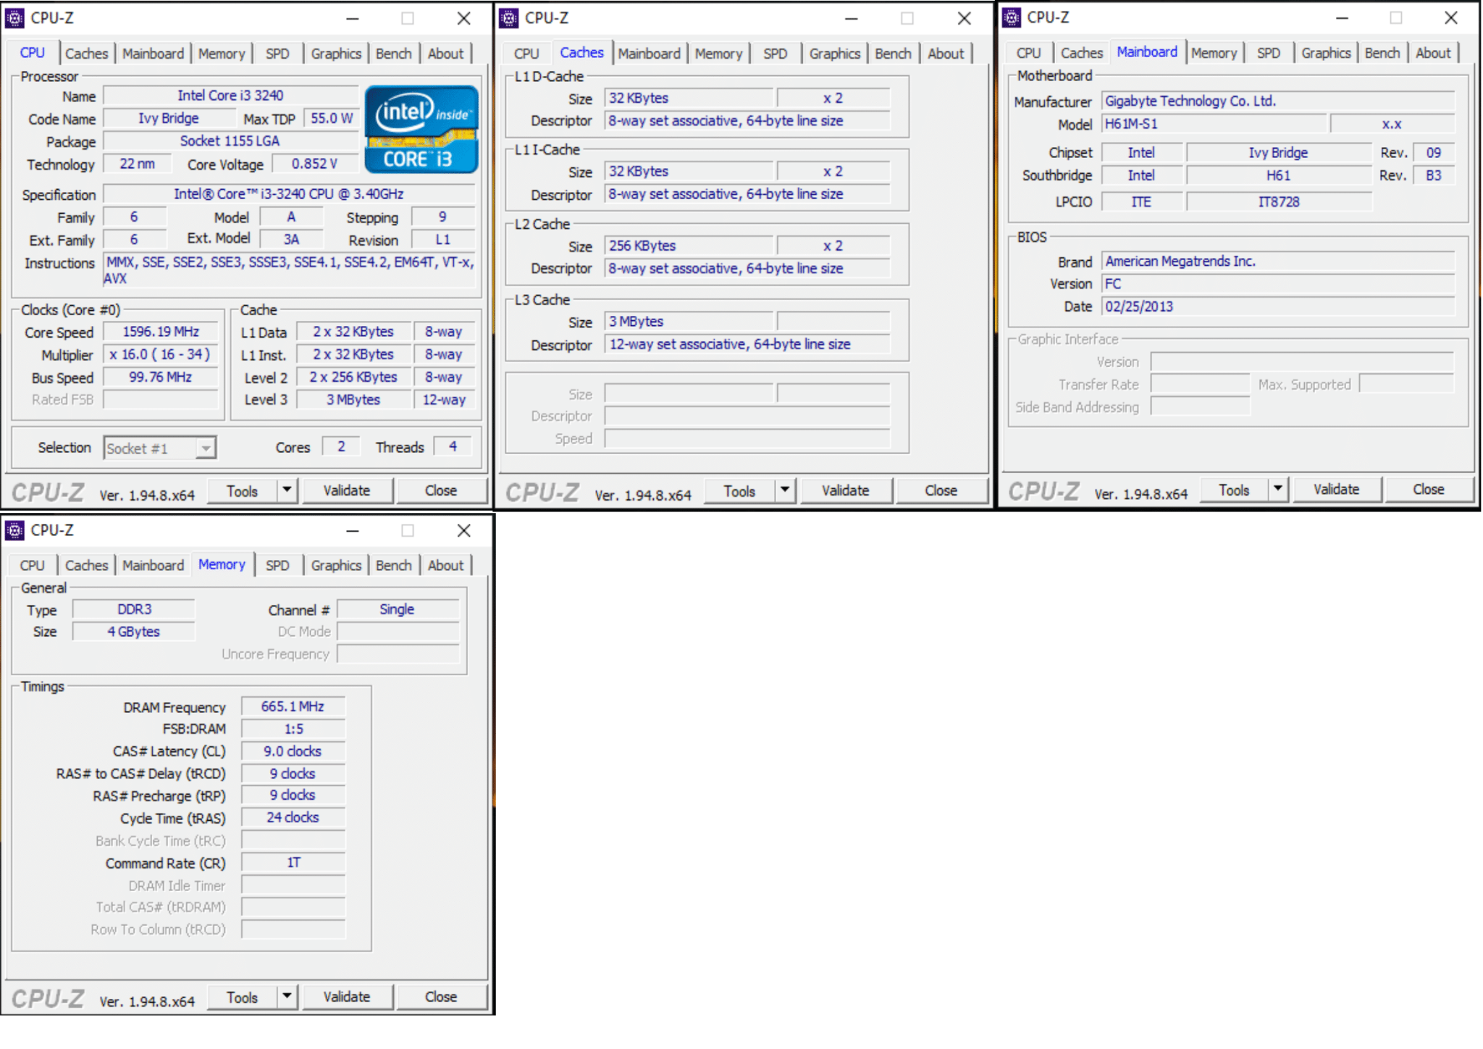Switch to Caches tab in CPU window
Image resolution: width=1483 pixels, height=1049 pixels.
(86, 54)
